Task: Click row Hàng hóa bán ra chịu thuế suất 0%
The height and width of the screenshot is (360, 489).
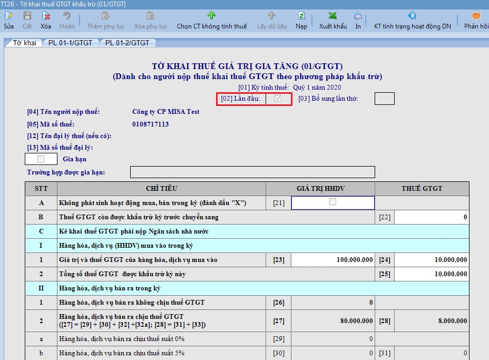Action: (x=247, y=339)
